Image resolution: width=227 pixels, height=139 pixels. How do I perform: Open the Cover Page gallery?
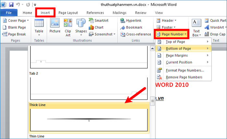16,20
